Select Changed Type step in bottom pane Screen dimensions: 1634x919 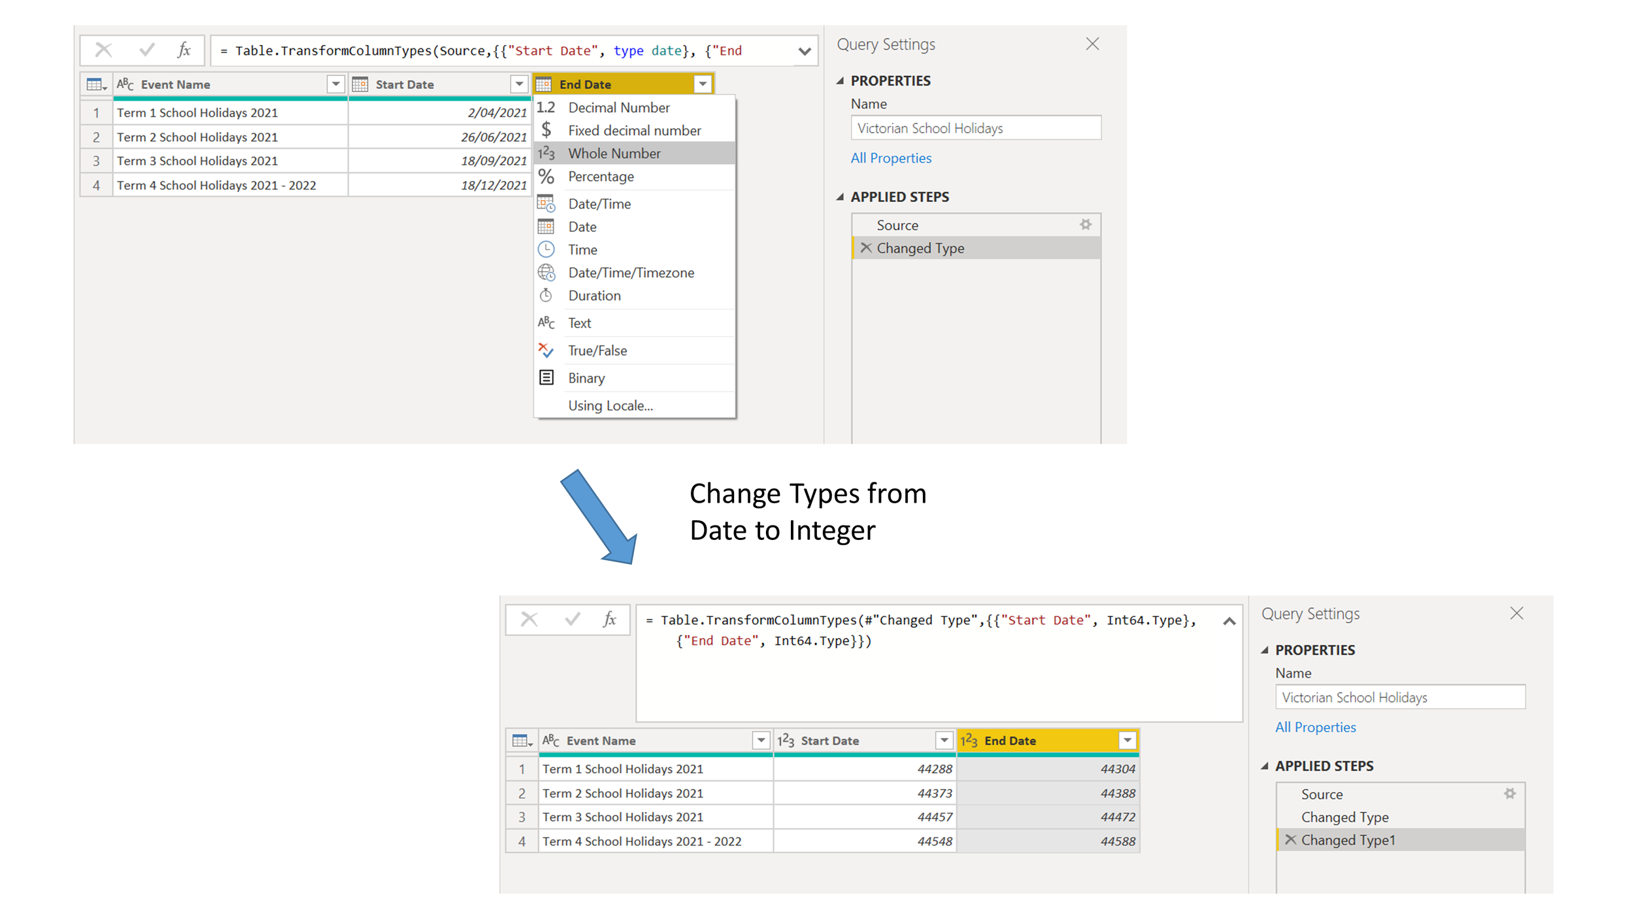[1401, 817]
